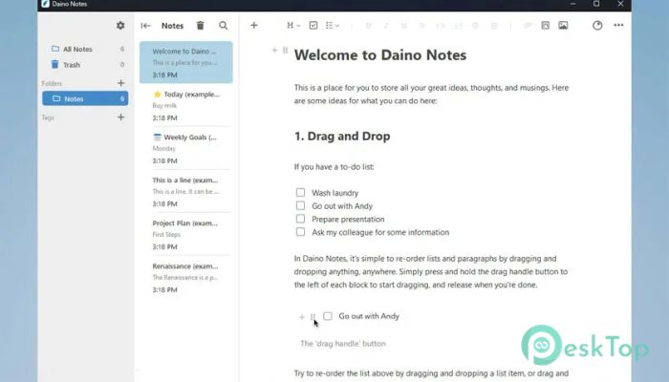The height and width of the screenshot is (382, 669).
Task: Add a new folder
Action: pos(120,83)
